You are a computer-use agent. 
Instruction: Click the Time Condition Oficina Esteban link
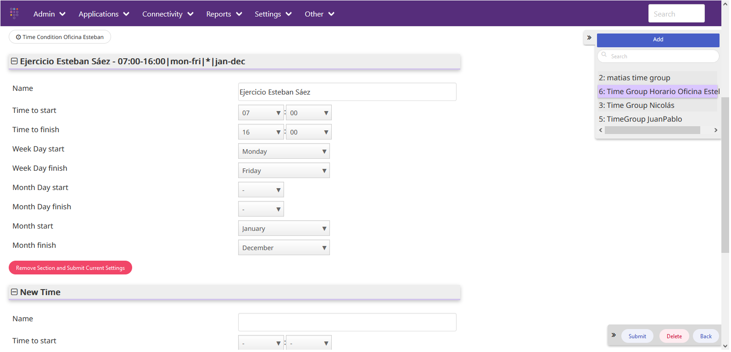click(60, 37)
